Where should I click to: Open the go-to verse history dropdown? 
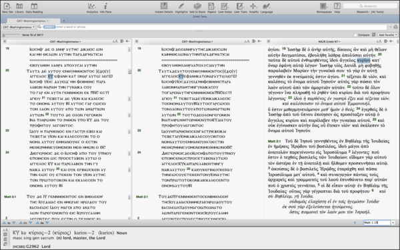(x=393, y=223)
